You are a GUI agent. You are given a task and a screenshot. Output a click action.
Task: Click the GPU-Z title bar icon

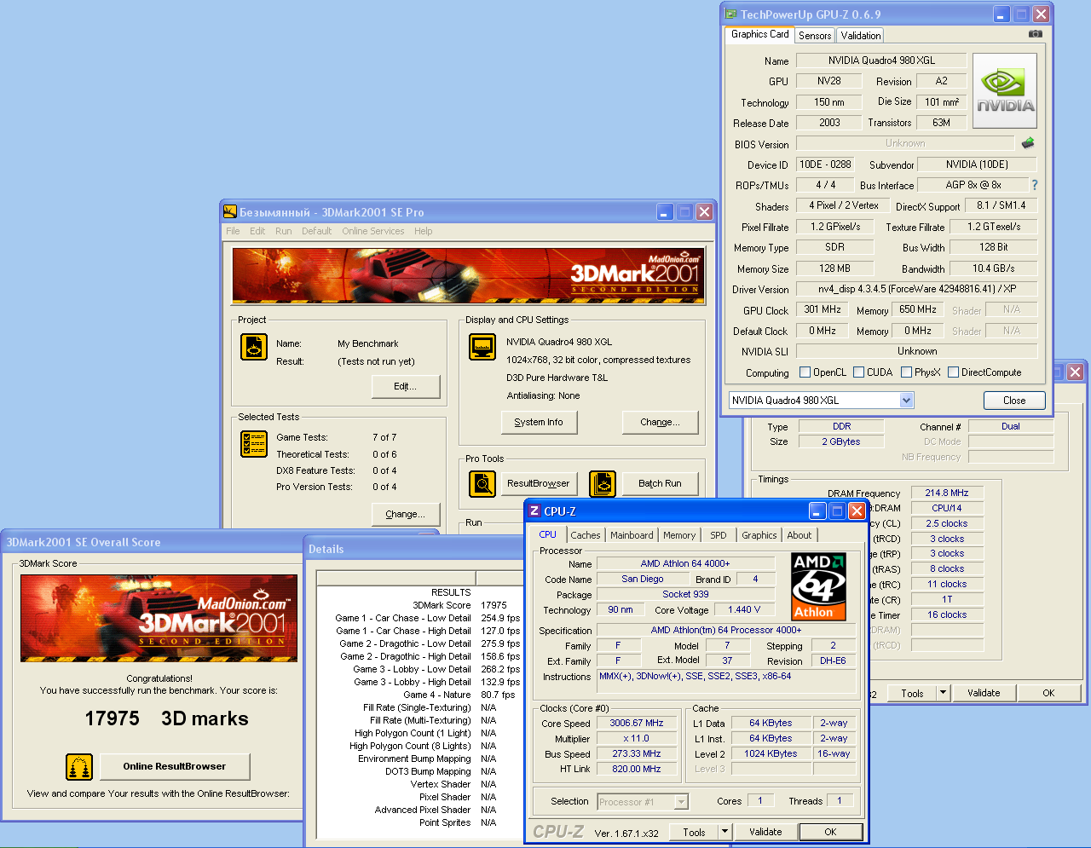click(x=730, y=14)
